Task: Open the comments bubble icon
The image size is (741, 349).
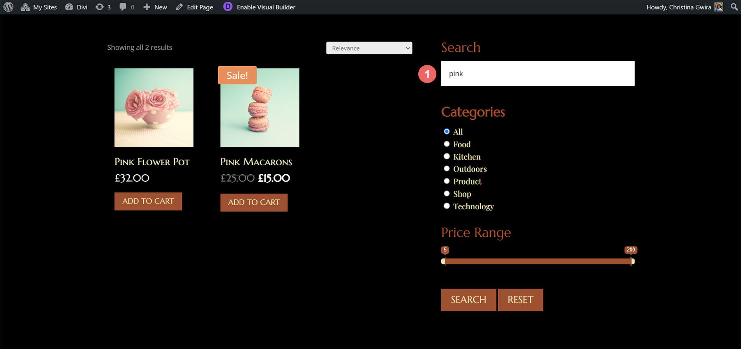Action: point(123,7)
